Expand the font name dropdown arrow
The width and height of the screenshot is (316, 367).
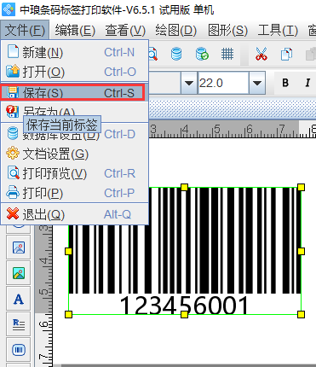(x=189, y=83)
